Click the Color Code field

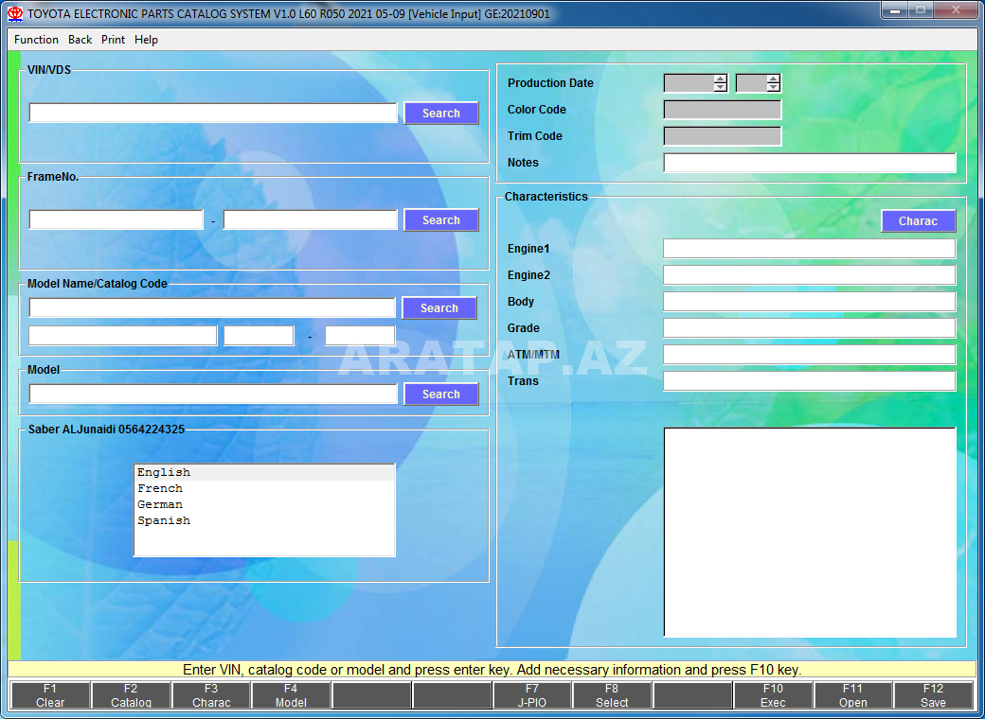(723, 110)
